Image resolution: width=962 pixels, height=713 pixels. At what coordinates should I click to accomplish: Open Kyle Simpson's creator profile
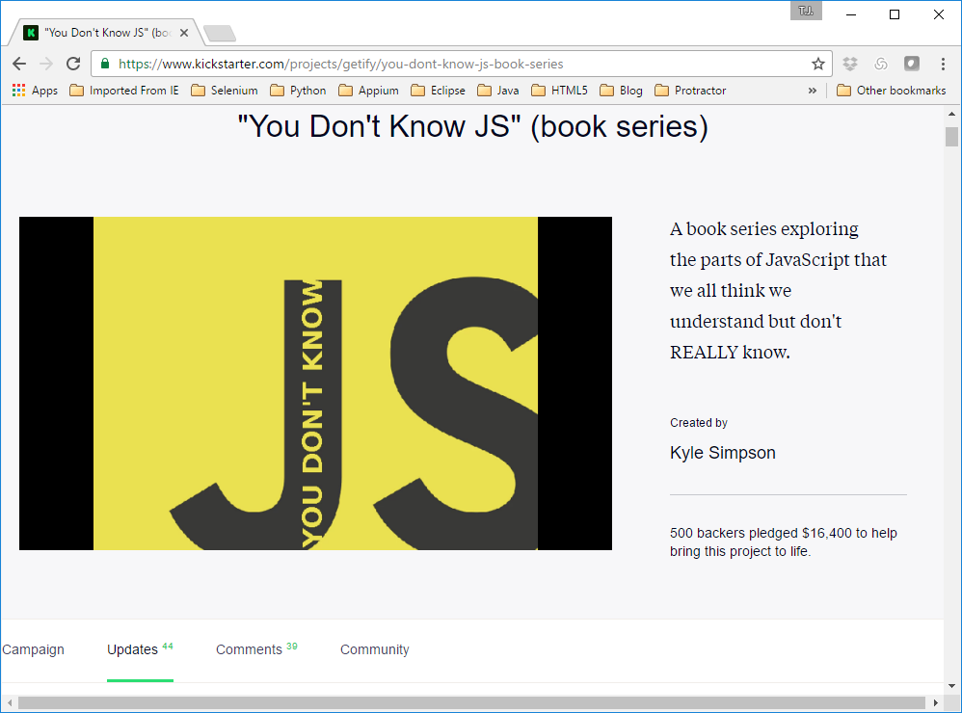coord(722,452)
